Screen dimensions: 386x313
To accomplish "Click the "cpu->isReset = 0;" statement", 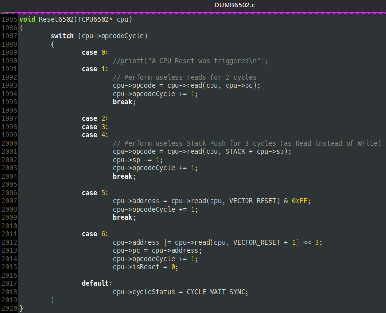I will click(145, 267).
